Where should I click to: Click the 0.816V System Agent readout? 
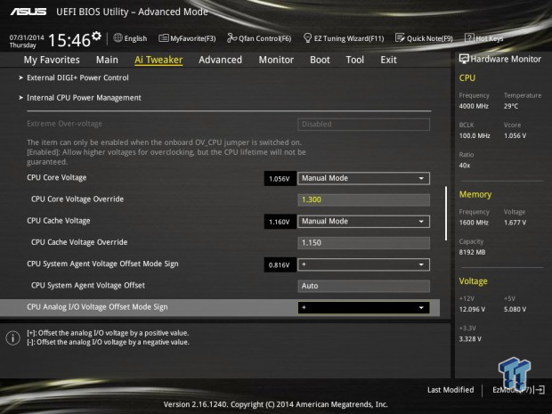click(x=280, y=264)
